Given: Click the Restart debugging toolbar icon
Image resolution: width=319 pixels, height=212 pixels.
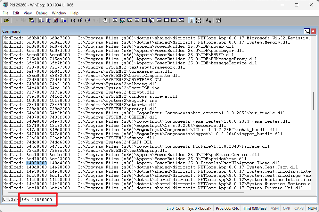Looking at the screenshot, I should click(x=48, y=20).
